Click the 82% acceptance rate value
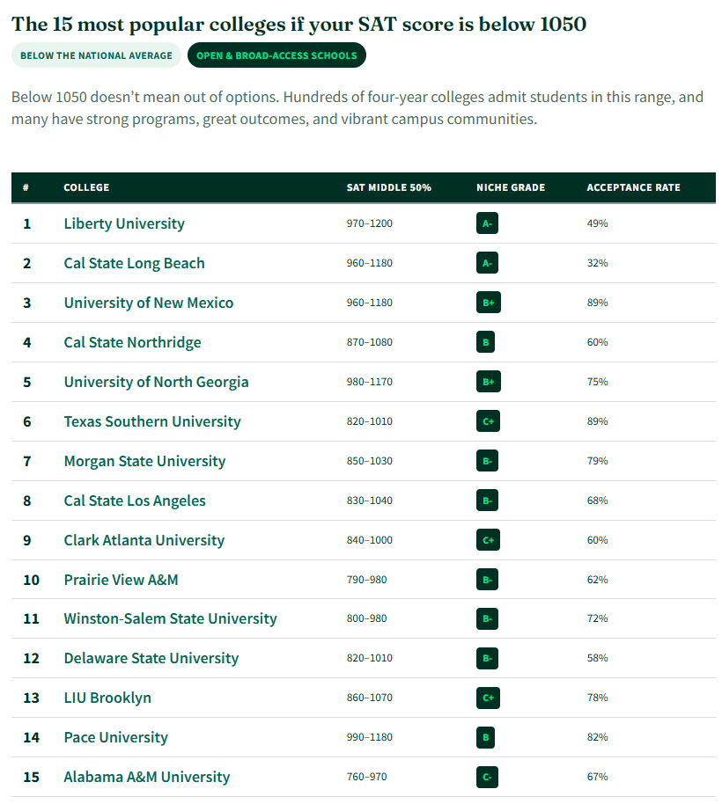The image size is (722, 804). (597, 737)
